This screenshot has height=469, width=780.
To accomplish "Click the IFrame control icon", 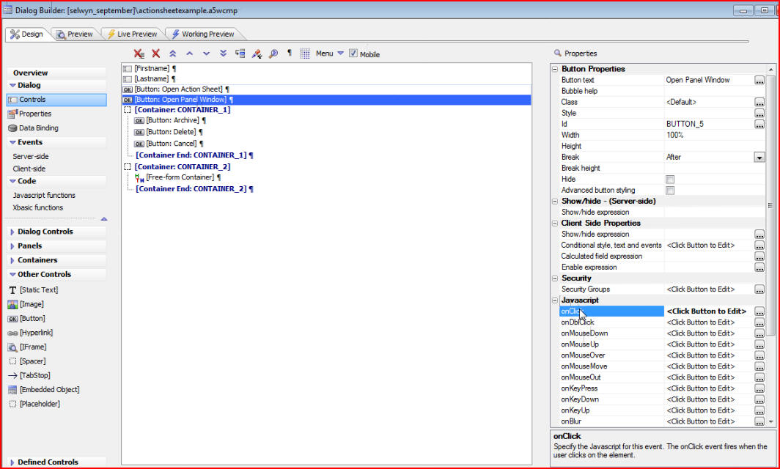I will pos(13,347).
